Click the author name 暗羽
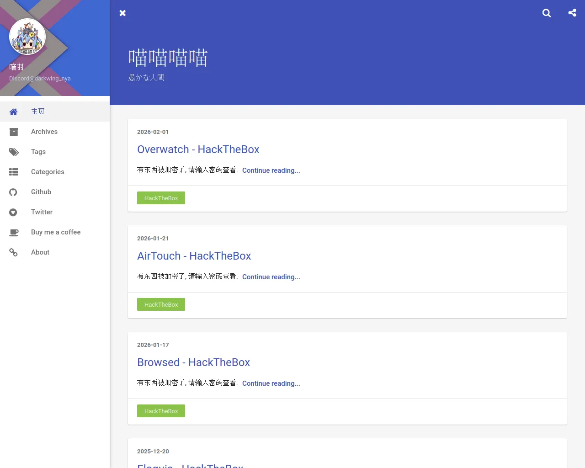Image resolution: width=585 pixels, height=468 pixels. pos(16,67)
